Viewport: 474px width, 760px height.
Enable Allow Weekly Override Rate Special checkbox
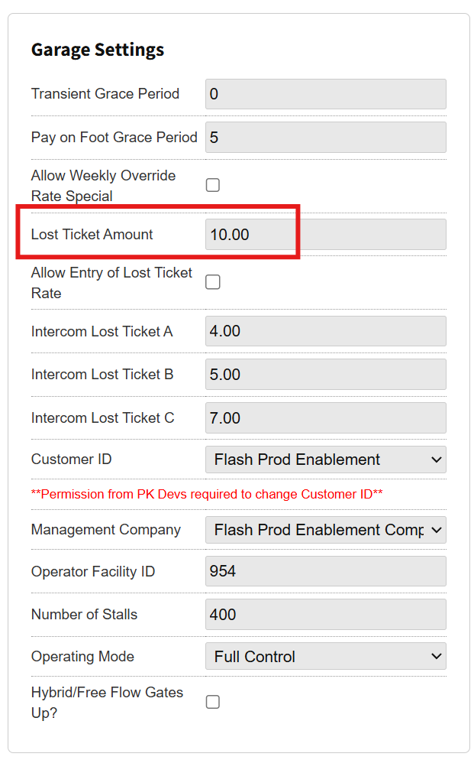[213, 185]
